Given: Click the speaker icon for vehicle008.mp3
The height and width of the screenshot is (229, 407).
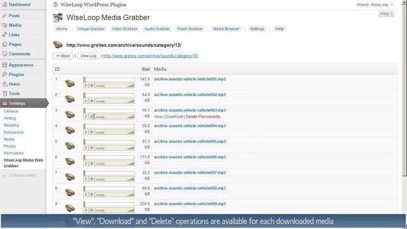Looking at the screenshot, I should [x=70, y=192].
